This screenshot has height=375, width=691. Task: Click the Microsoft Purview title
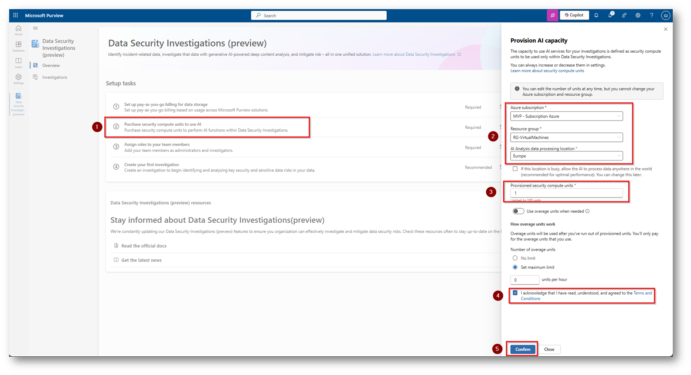pos(44,15)
